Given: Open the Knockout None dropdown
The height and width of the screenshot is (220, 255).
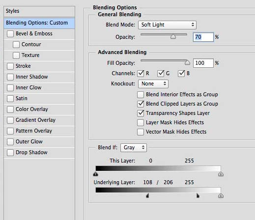Looking at the screenshot, I should point(153,84).
